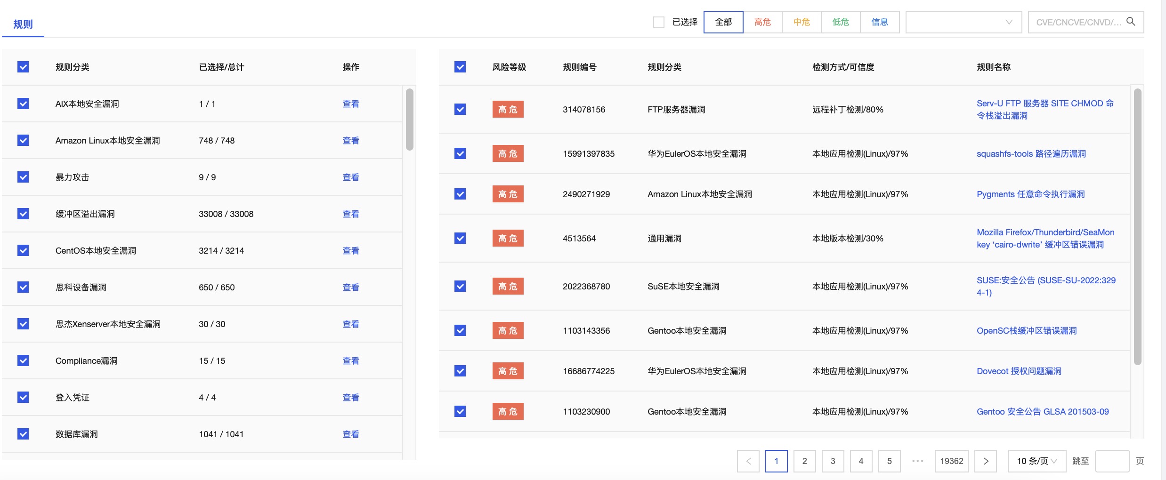The image size is (1166, 480).
Task: Select the 信息 filter tab
Action: [x=879, y=22]
